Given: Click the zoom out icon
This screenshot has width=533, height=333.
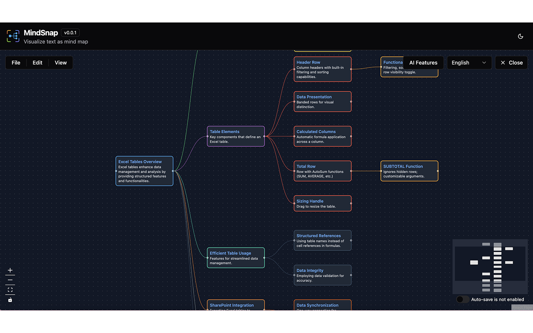Looking at the screenshot, I should (10, 280).
